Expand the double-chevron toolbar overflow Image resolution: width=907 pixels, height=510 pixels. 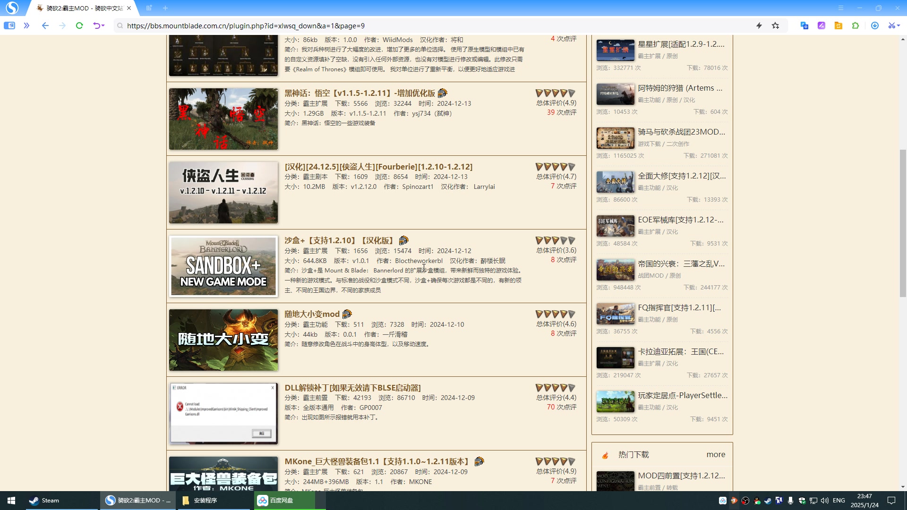(x=26, y=25)
